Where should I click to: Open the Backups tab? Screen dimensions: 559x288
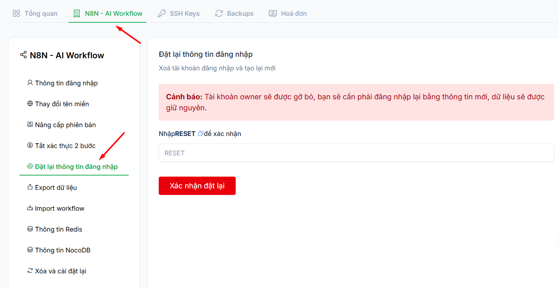point(235,14)
